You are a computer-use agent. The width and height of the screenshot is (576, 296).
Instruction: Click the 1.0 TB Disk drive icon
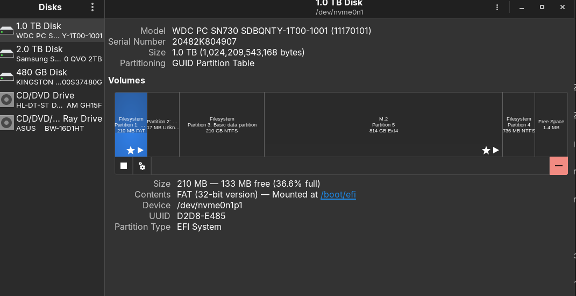[x=7, y=31]
